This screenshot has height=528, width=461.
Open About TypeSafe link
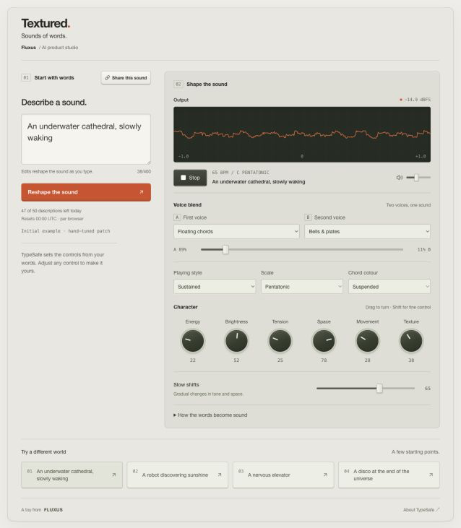point(421,510)
